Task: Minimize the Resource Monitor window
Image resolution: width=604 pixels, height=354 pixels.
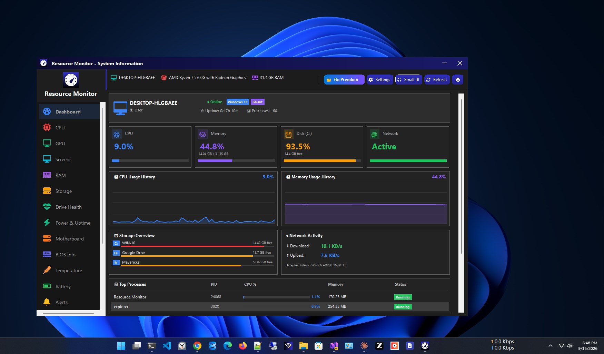Action: (444, 63)
